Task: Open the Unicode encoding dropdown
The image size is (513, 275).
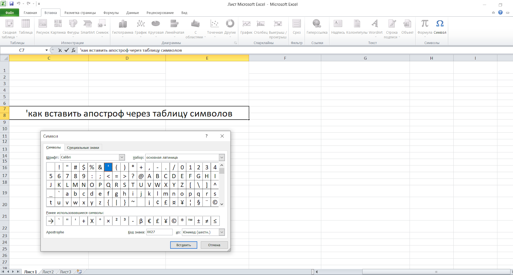Action: click(x=222, y=232)
